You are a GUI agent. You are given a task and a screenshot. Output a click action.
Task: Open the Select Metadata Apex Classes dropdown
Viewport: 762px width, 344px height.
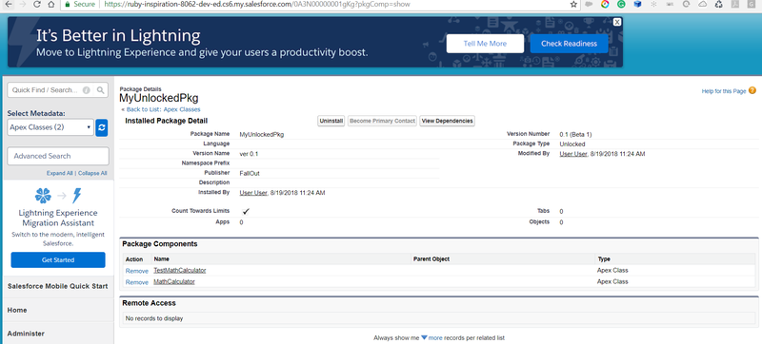(x=50, y=127)
